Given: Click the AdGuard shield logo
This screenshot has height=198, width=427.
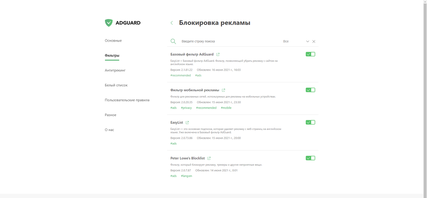Looking at the screenshot, I should point(109,23).
